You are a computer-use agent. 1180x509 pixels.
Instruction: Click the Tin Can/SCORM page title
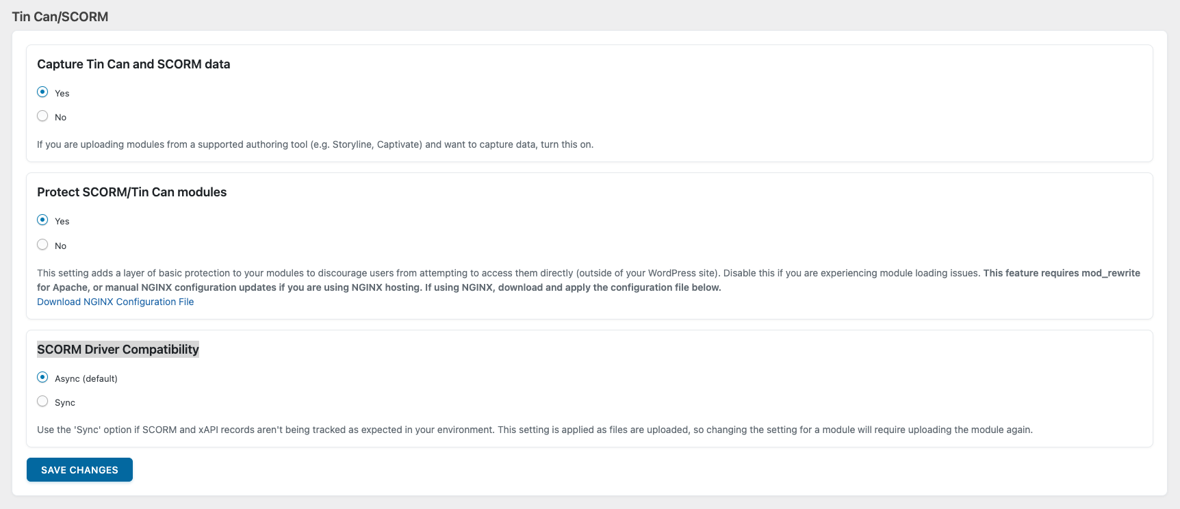pyautogui.click(x=60, y=16)
